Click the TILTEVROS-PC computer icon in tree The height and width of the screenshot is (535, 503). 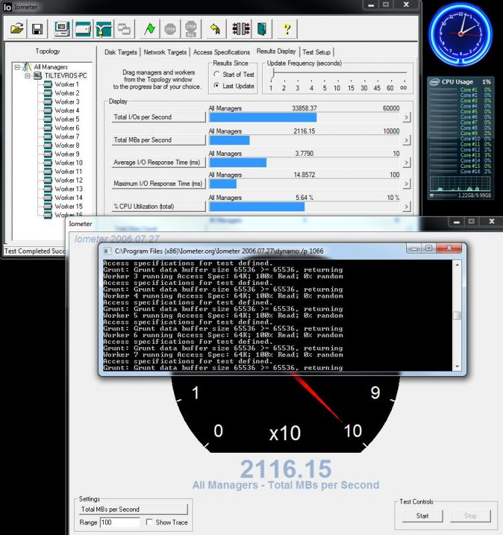37,76
